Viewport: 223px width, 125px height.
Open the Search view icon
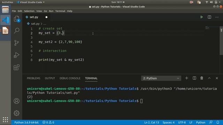click(x=17, y=31)
